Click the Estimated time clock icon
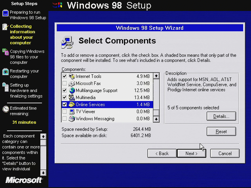Image resolution: width=251 pixels, height=188 pixels. pos(6,109)
